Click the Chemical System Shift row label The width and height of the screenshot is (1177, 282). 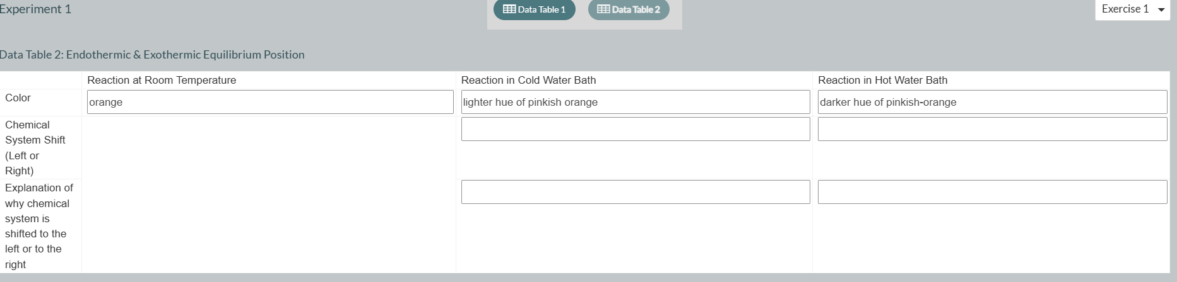pos(35,147)
